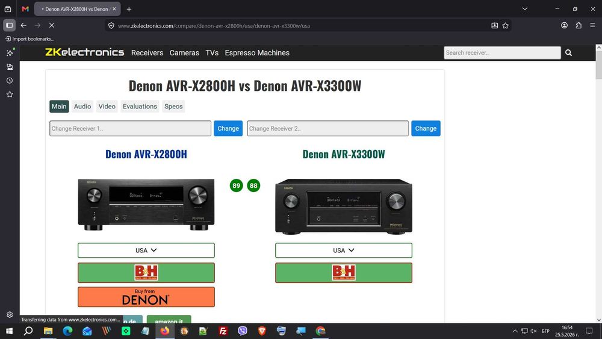
Task: Click the green score badge 89
Action: pos(236,186)
